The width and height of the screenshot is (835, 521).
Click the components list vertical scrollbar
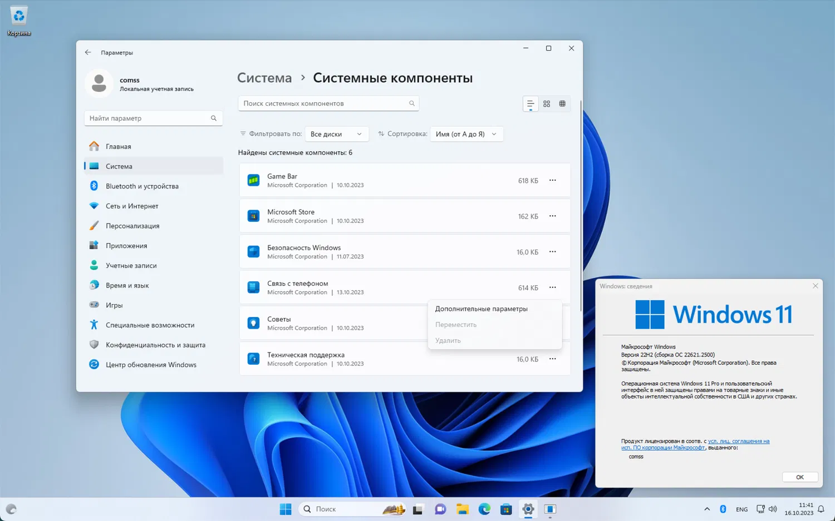[581, 206]
